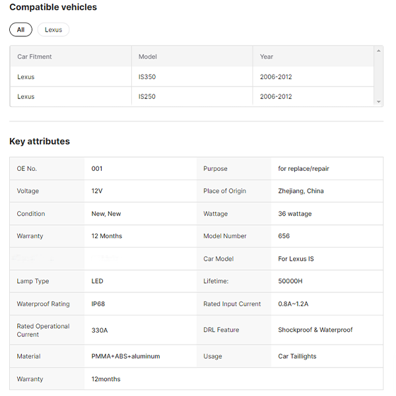Click the For Lexus IS car model value

pyautogui.click(x=296, y=259)
